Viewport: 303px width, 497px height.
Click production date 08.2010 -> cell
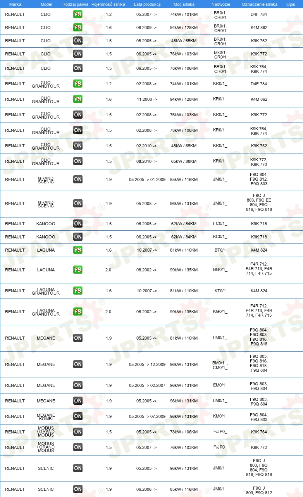click(147, 161)
